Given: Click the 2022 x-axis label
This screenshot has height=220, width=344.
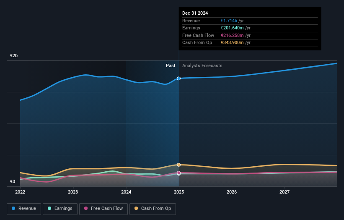Looking at the screenshot, I should tap(20, 192).
